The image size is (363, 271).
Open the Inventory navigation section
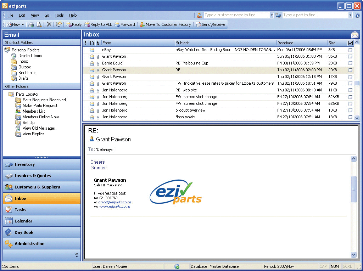(42, 164)
